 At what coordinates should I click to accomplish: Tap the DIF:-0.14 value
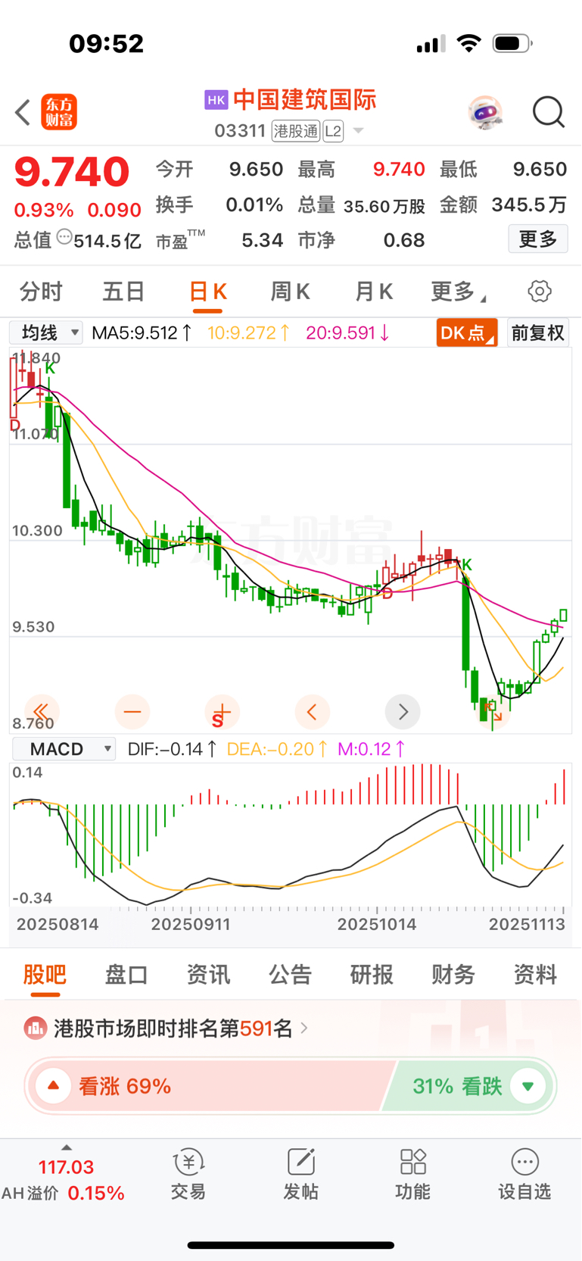173,749
